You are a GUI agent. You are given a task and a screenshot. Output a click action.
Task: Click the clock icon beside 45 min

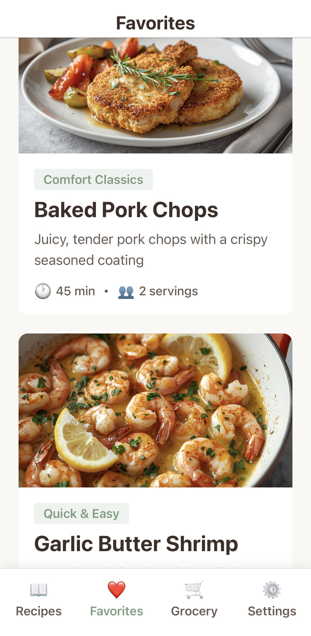43,291
